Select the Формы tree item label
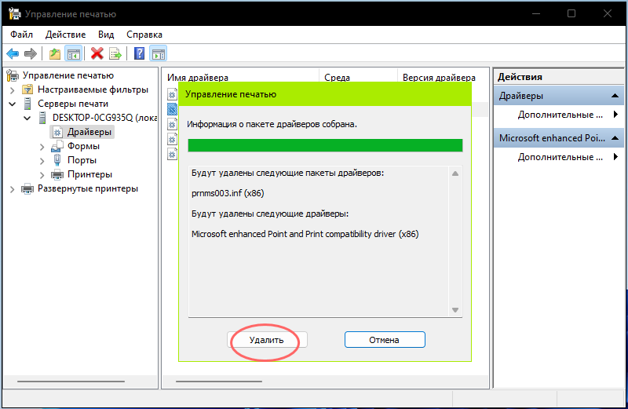The height and width of the screenshot is (409, 628). click(x=83, y=146)
